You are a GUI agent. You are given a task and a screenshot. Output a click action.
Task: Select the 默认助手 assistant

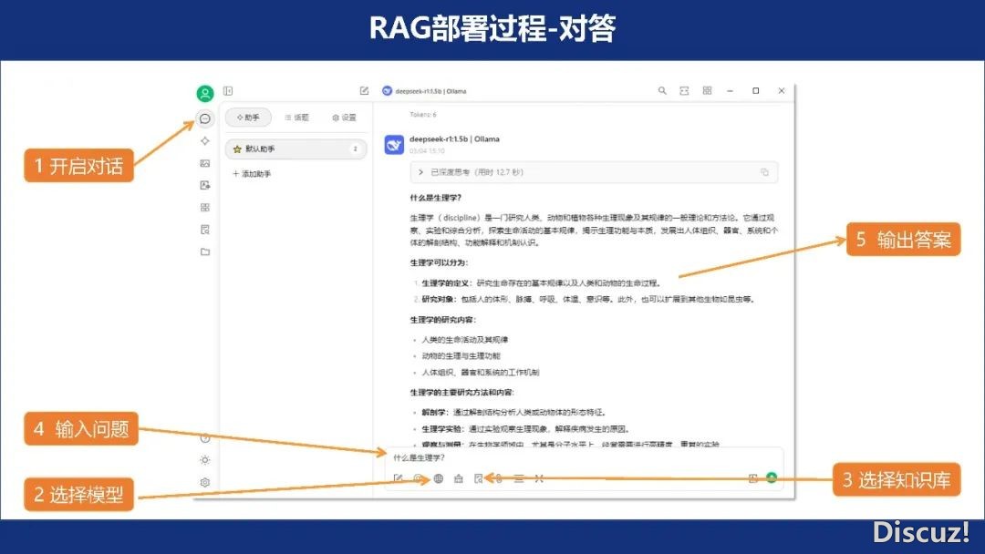point(295,149)
